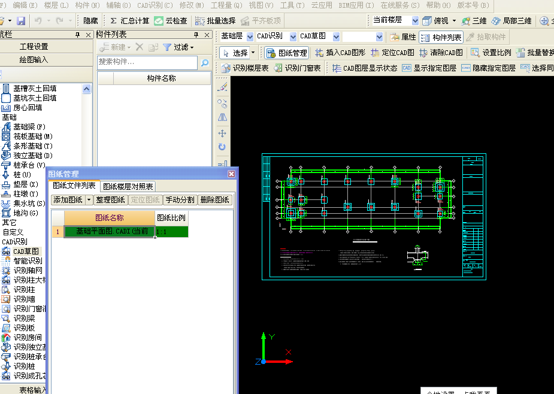554x394 pixels.
Task: Click the Save disk icon
Action: coord(21,21)
